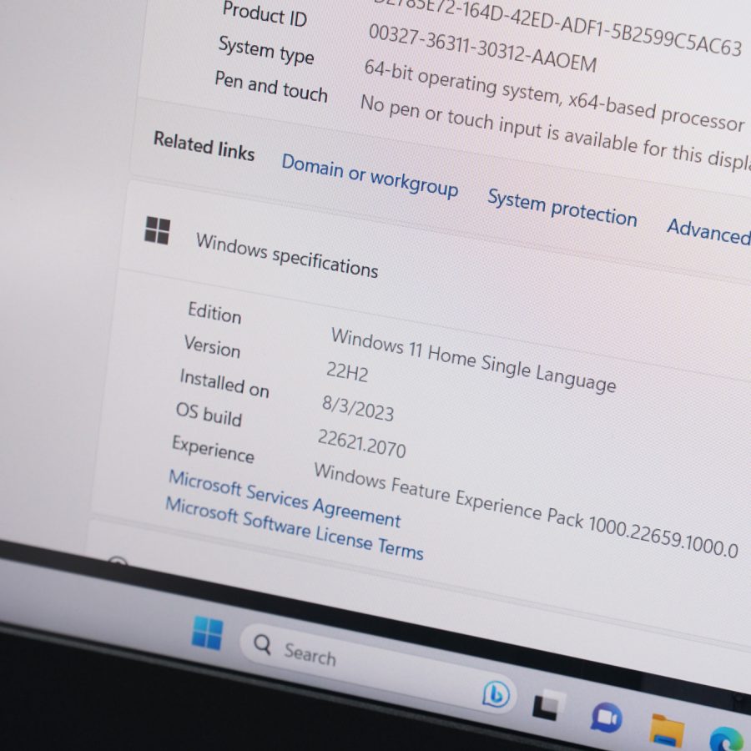Open Bing Chat from the search box
This screenshot has height=751, width=751.
click(496, 694)
